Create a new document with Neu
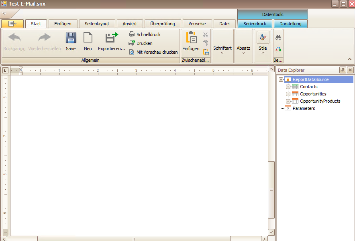Screen dimensions: 355x241 pos(88,41)
